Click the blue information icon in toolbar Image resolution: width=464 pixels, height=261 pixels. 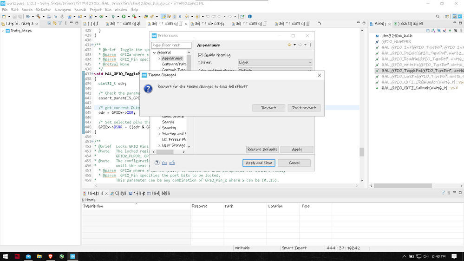click(x=250, y=17)
